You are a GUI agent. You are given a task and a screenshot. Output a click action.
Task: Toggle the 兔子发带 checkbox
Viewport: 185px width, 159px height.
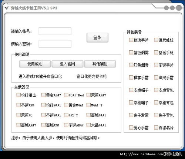point(131,115)
